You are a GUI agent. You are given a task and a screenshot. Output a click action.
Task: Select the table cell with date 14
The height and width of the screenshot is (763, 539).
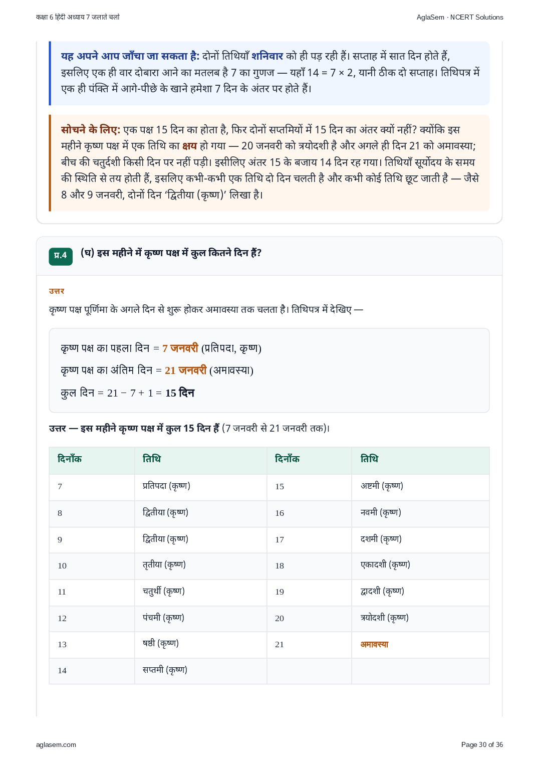pyautogui.click(x=92, y=671)
